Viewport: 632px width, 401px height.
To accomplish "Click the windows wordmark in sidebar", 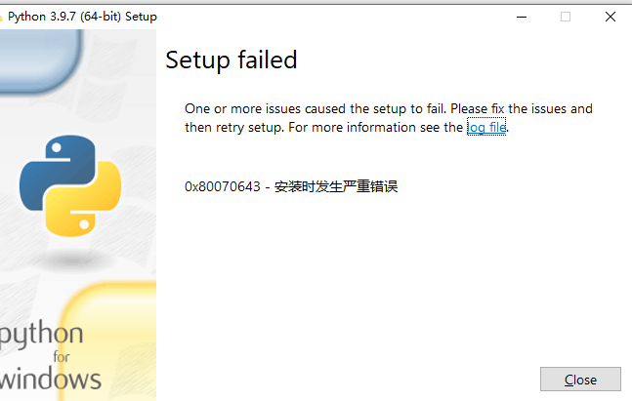I will coord(51,379).
